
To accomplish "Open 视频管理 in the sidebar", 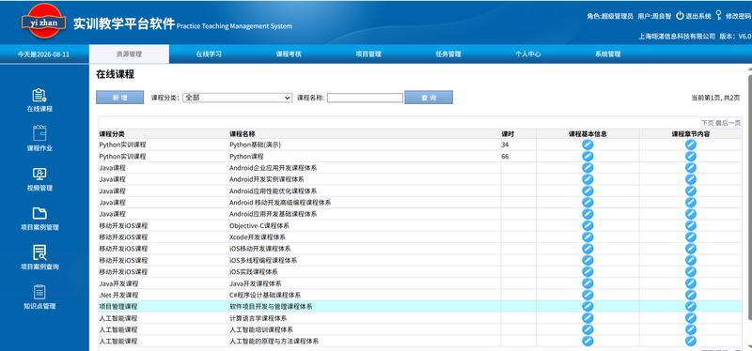I will [x=39, y=179].
